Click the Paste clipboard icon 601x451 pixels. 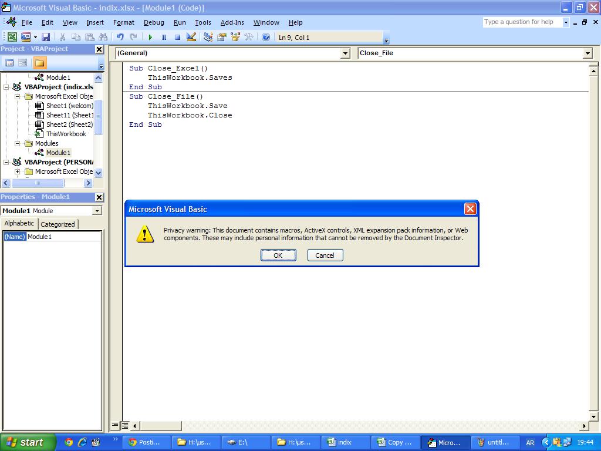[90, 37]
